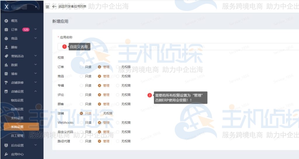Expand the 后台设置 menu chevron
The image size is (299, 159).
click(x=35, y=145)
